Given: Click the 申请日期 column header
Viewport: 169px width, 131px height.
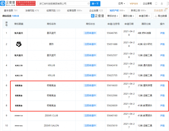Looking at the screenshot, I should [x=129, y=24].
